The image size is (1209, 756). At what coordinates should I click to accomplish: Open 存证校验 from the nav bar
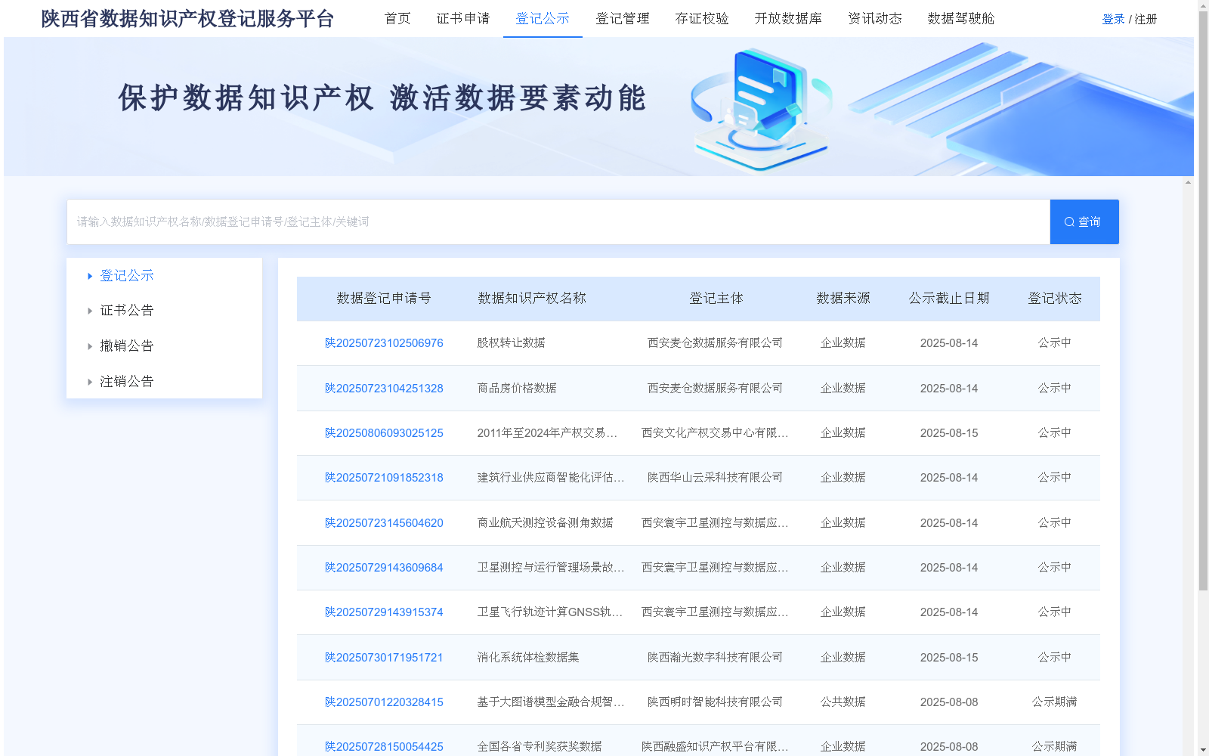[x=702, y=18]
